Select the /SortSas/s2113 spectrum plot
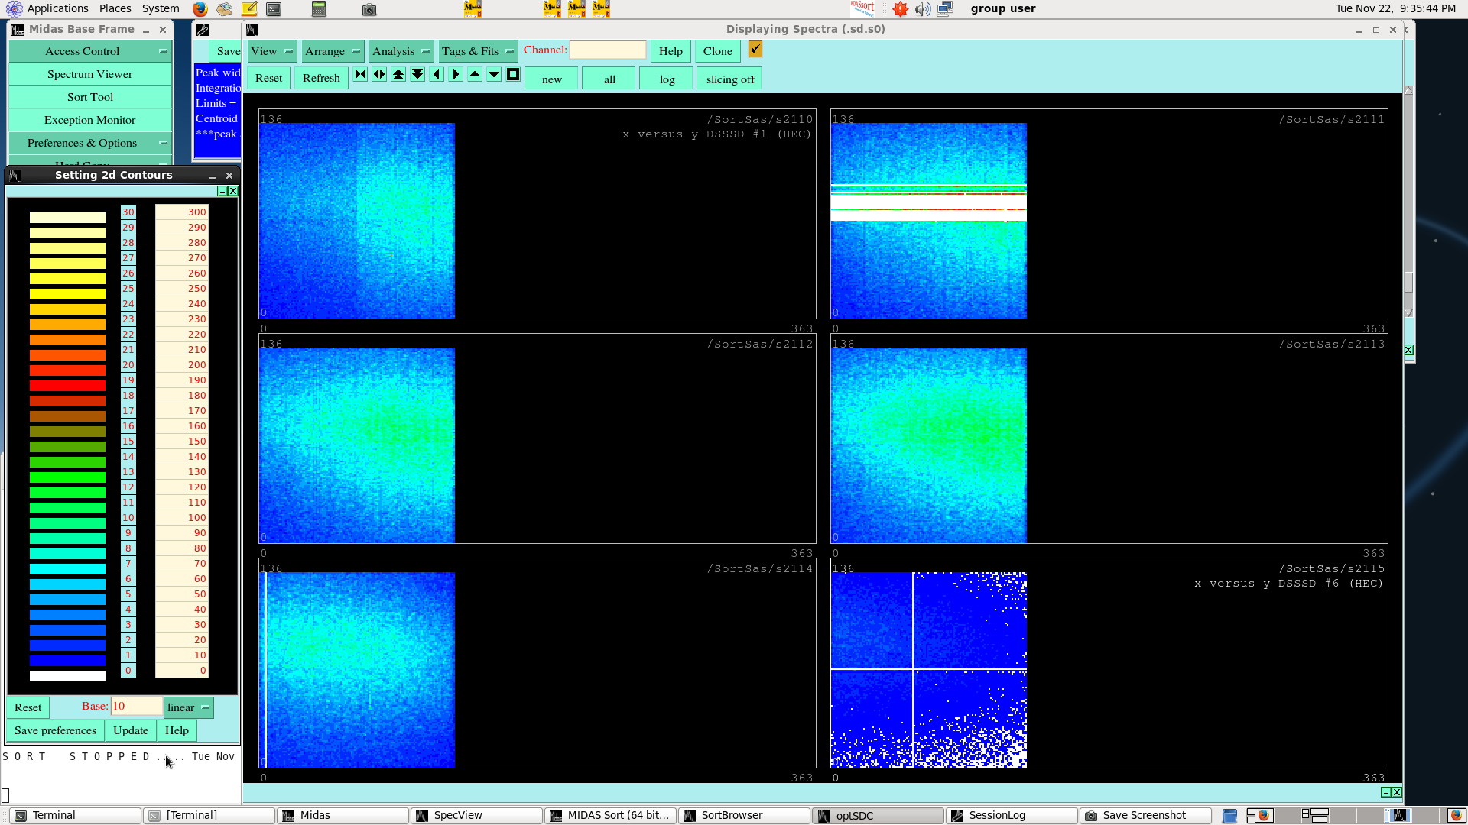1468x825 pixels. [x=1109, y=438]
